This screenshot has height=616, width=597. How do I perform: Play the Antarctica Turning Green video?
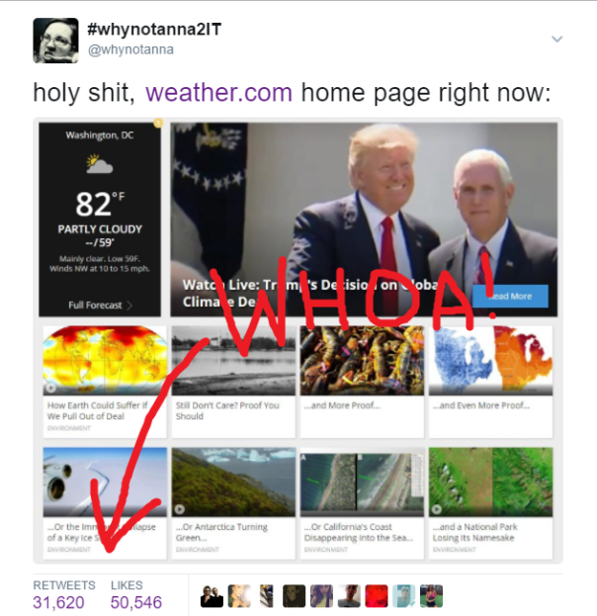click(180, 509)
